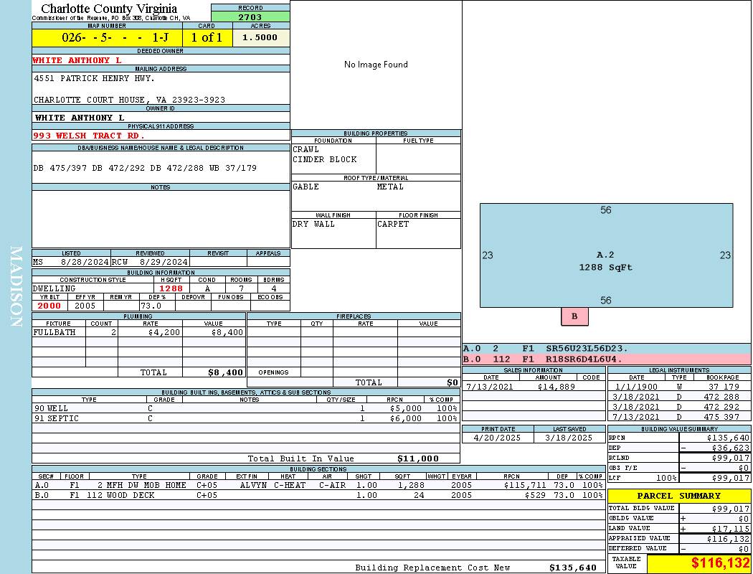Select the pink B.0 sketch vector row
This screenshot has height=574, width=753.
[606, 359]
